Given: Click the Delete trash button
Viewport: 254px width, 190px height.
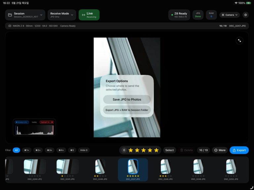Looking at the screenshot, I should coord(187,150).
